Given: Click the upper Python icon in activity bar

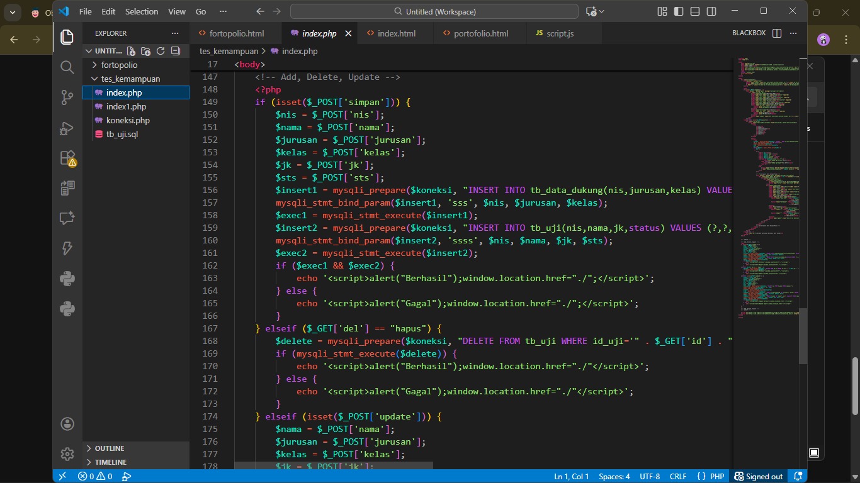Looking at the screenshot, I should coord(67,279).
